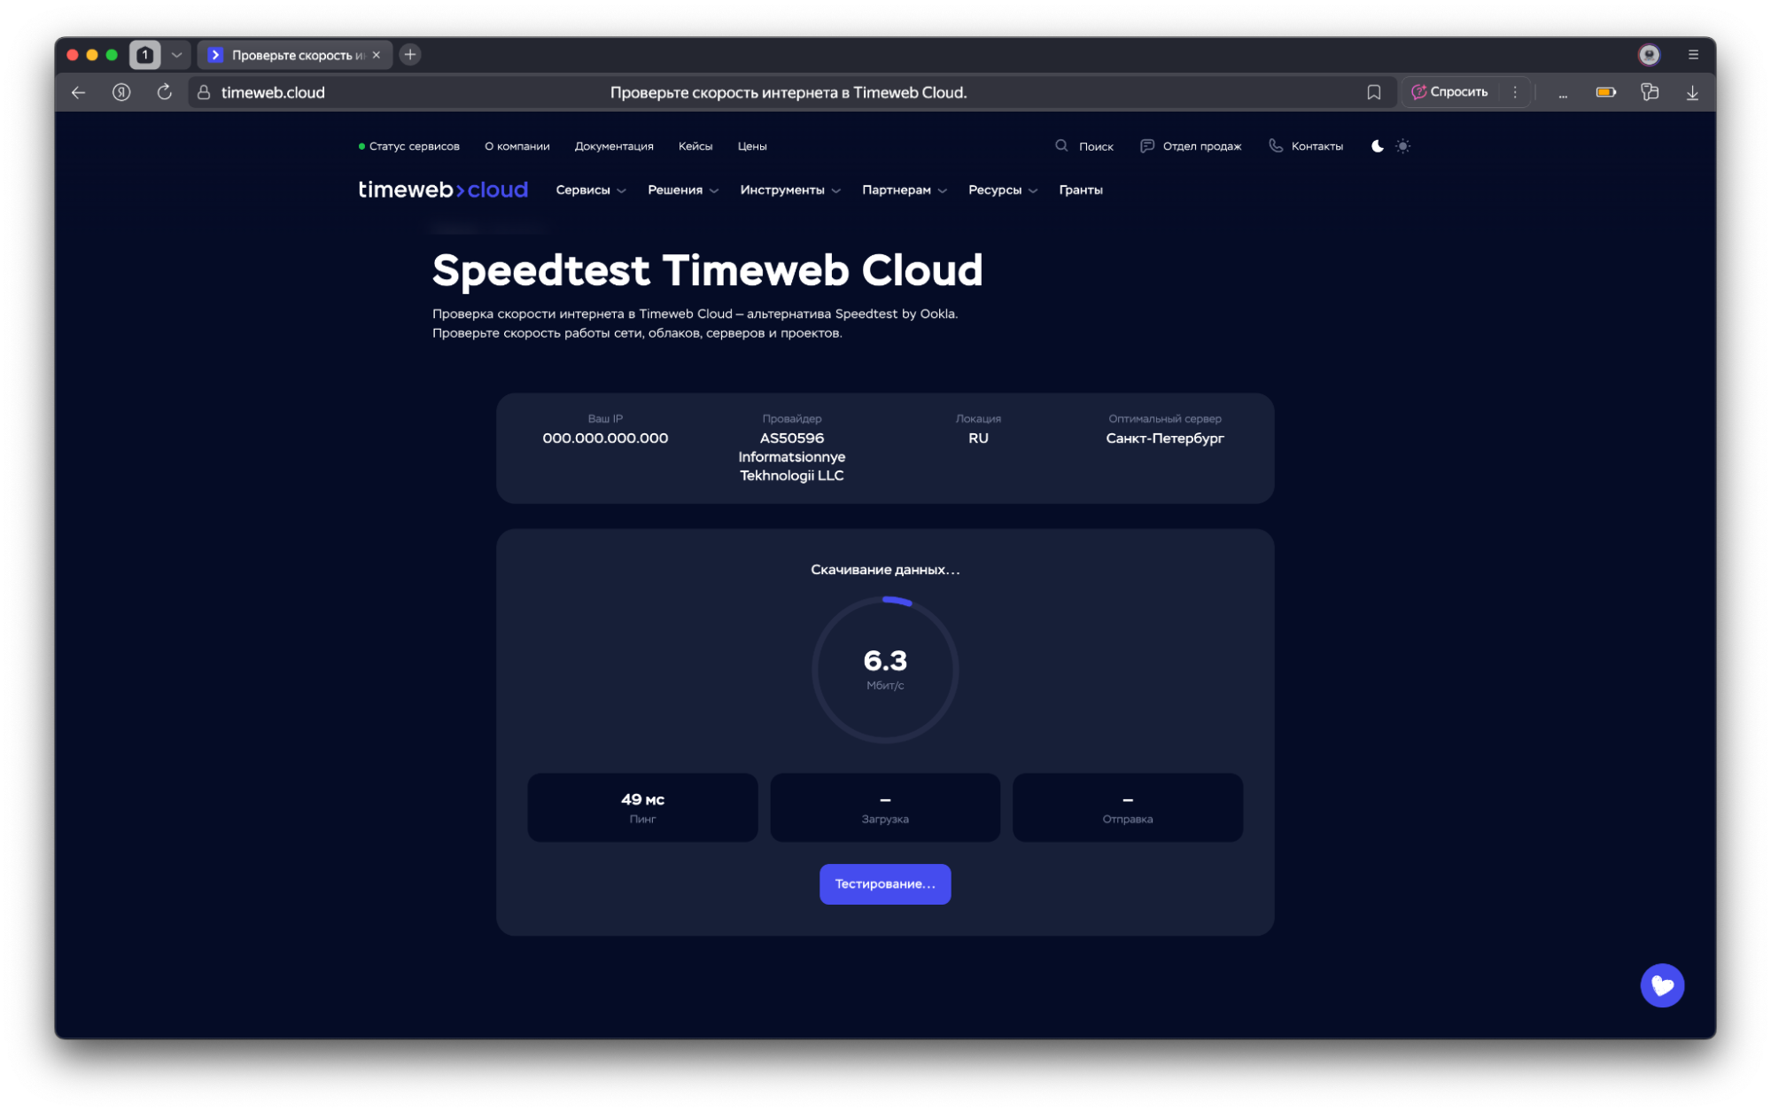1771x1112 pixels.
Task: Bookmark this page with the bookmark icon
Action: point(1373,92)
